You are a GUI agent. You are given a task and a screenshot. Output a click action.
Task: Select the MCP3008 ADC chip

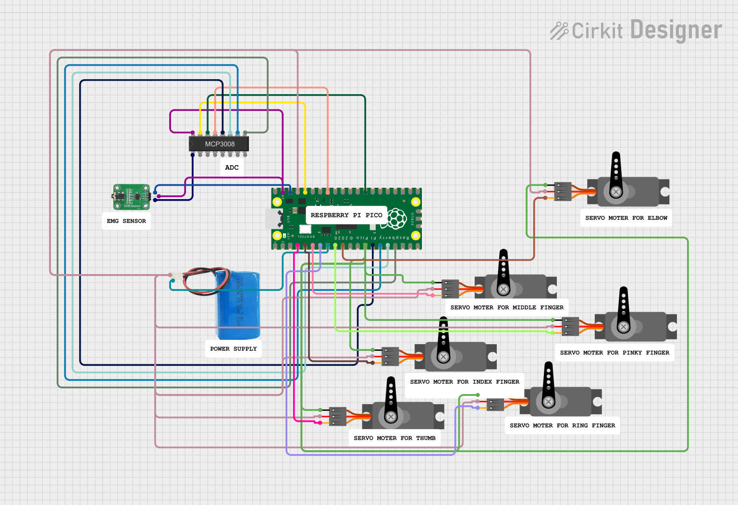click(x=219, y=144)
